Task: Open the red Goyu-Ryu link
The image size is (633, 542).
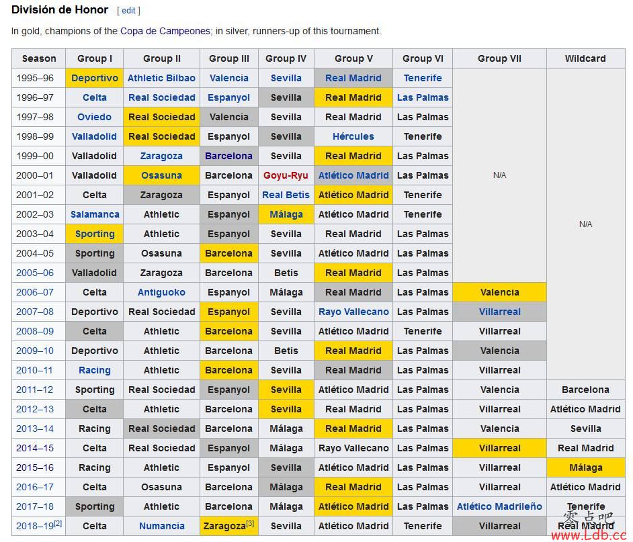Action: [x=286, y=175]
